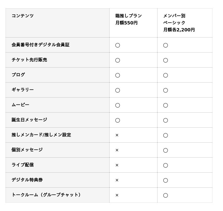The width and height of the screenshot is (223, 211).
Task: Click the チケット先行販売 row label
Action: [29, 60]
